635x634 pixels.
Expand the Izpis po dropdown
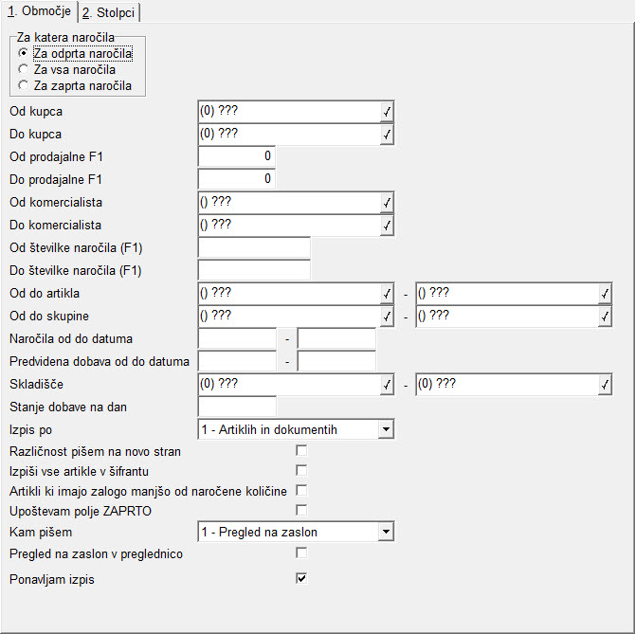386,429
